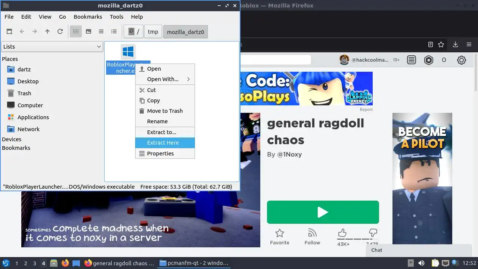Image resolution: width=478 pixels, height=269 pixels.
Task: Click the thumbs up like icon
Action: pyautogui.click(x=342, y=234)
